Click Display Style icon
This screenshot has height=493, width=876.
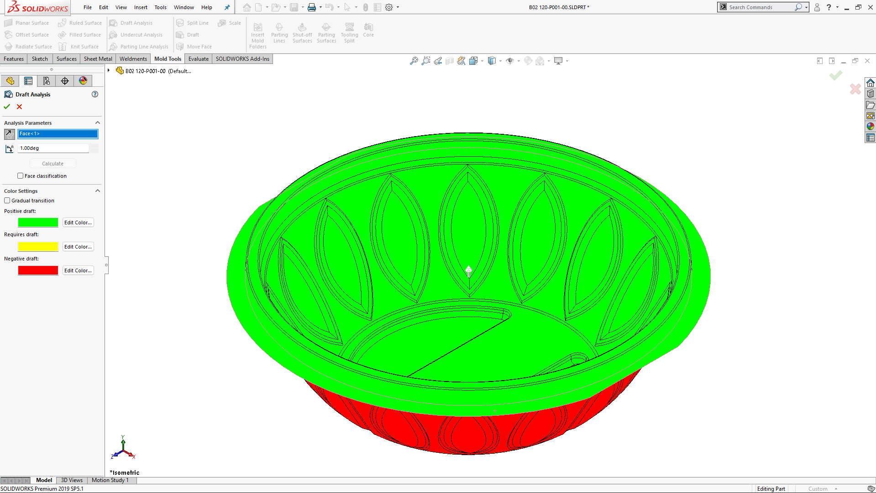pos(492,61)
